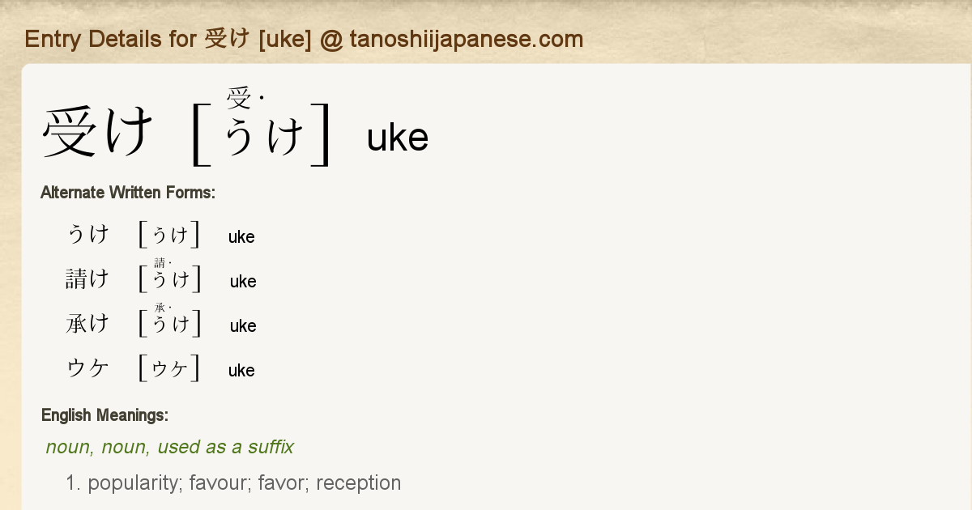
Task: Click the romaji "uke" in the 請け row
Action: pyautogui.click(x=243, y=282)
